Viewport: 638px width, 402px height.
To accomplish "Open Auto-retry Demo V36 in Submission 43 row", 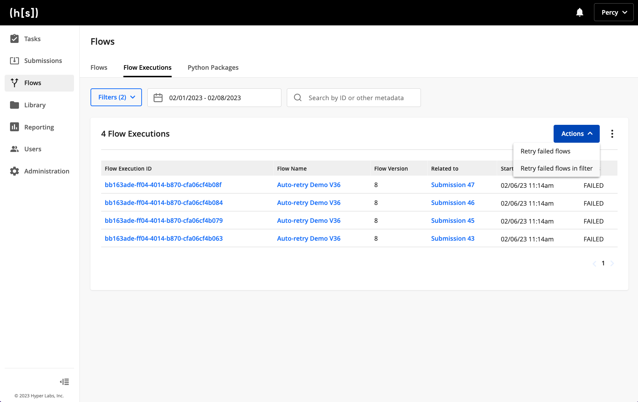I will point(309,239).
